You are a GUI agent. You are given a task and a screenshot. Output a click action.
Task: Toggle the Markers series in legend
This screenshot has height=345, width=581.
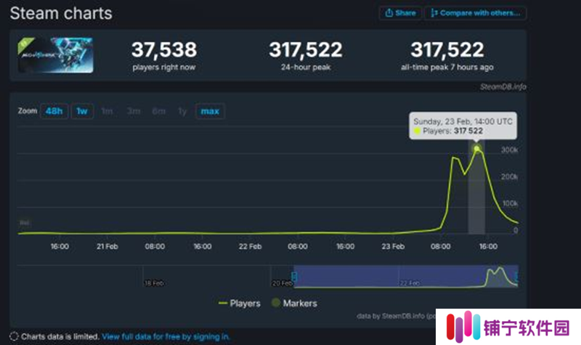pos(295,303)
